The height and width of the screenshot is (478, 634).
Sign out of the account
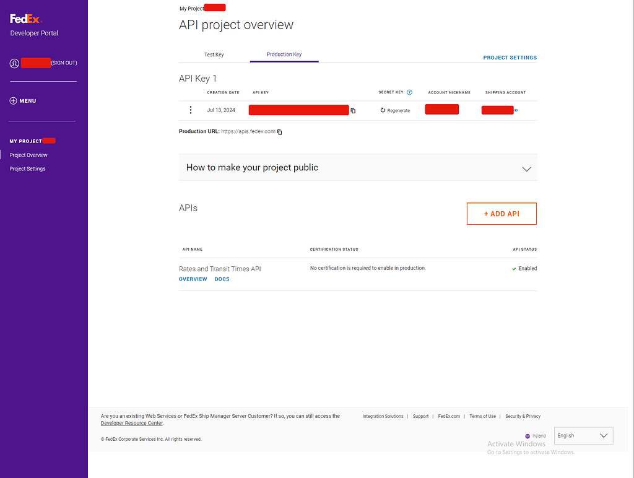pyautogui.click(x=64, y=63)
